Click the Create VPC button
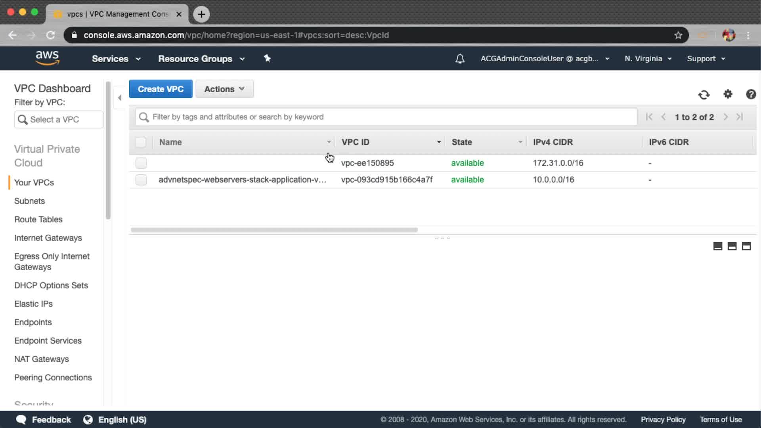 161,89
